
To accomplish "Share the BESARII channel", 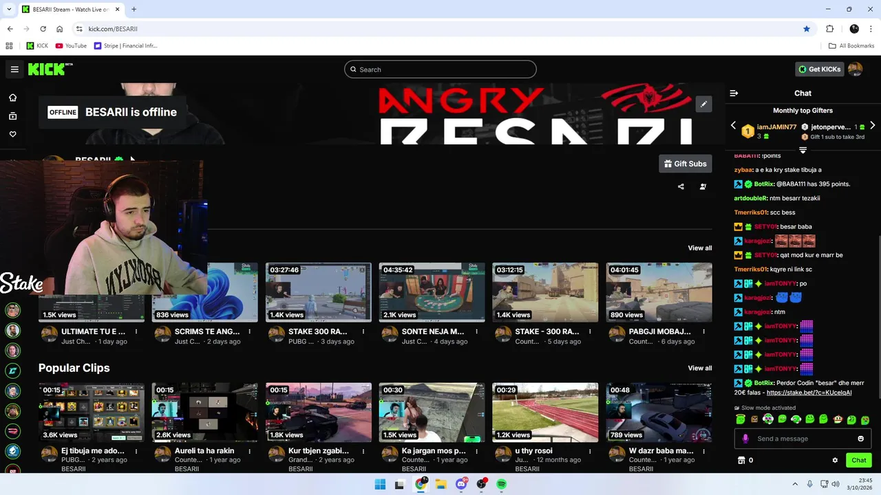I will (x=681, y=186).
